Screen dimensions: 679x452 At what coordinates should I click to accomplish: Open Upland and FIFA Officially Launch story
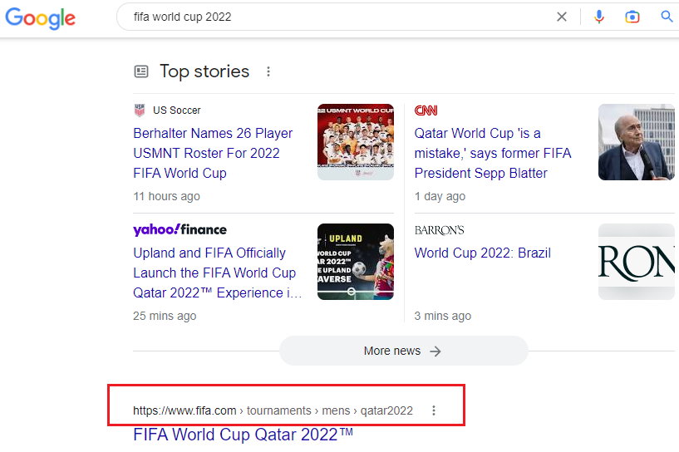click(x=218, y=273)
